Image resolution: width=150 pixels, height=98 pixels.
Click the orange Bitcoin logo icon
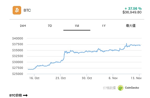[17, 10]
